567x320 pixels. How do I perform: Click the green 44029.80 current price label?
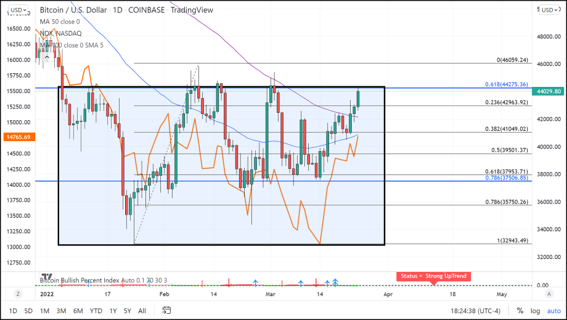(549, 91)
